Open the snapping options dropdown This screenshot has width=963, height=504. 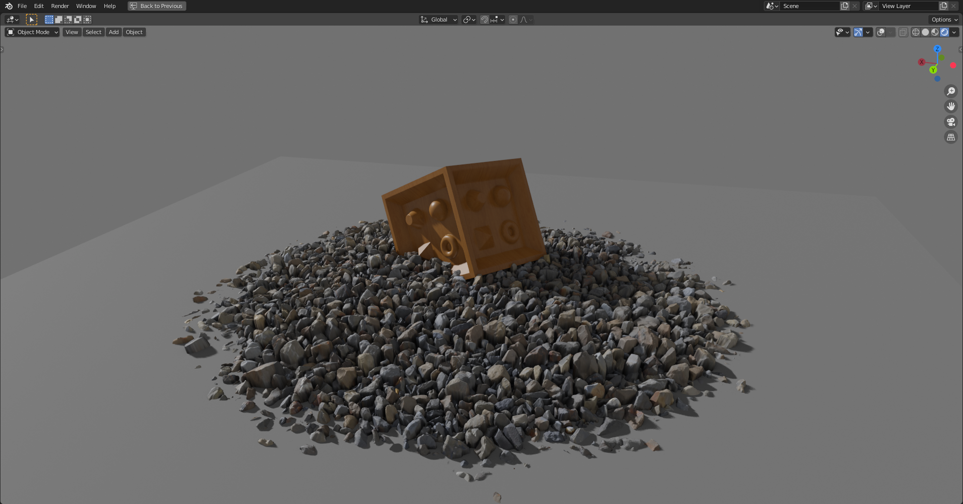[x=498, y=20]
